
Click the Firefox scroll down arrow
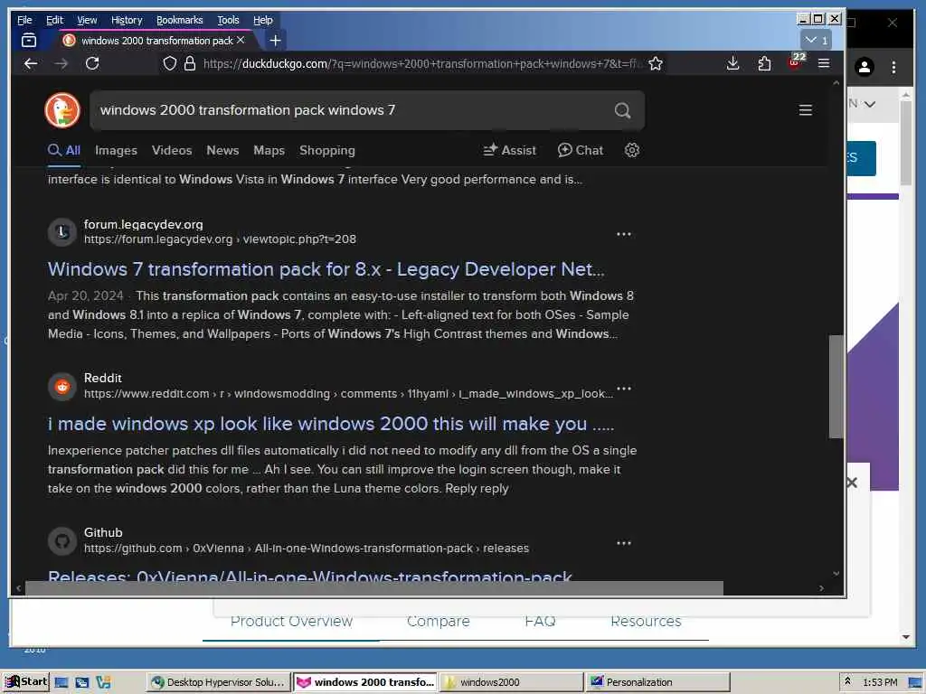(x=836, y=574)
